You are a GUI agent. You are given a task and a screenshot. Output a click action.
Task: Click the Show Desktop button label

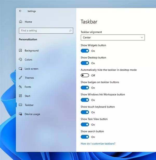click(x=93, y=57)
